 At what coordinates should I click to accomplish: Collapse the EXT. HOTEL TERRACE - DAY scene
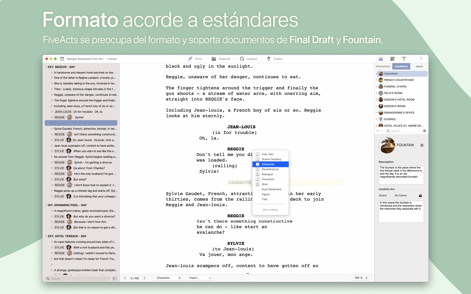[x=46, y=236]
